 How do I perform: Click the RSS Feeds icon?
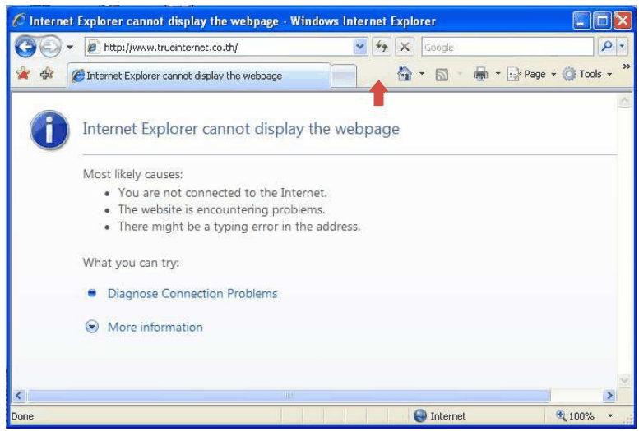[442, 75]
